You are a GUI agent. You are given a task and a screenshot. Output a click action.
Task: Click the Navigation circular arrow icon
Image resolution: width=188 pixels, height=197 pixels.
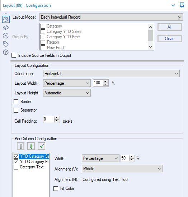click(x=6, y=36)
